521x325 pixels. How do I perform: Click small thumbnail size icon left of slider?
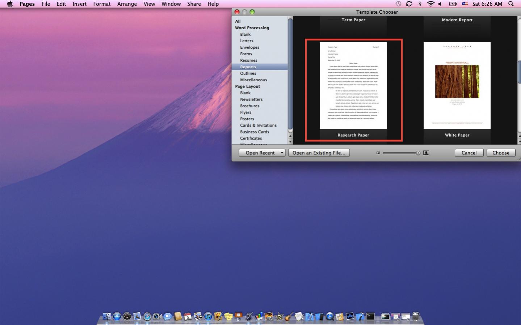point(378,153)
